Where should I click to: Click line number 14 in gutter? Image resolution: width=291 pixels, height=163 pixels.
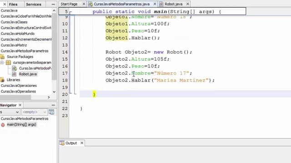65,52
